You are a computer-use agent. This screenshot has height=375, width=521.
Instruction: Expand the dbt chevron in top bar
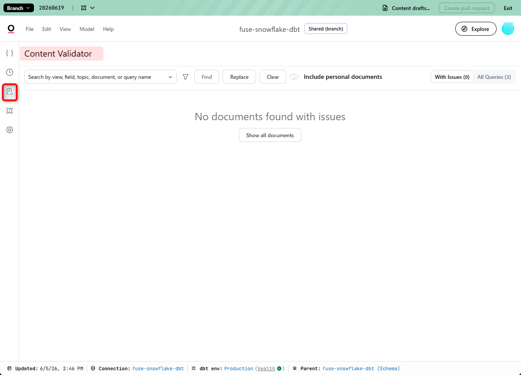click(92, 8)
